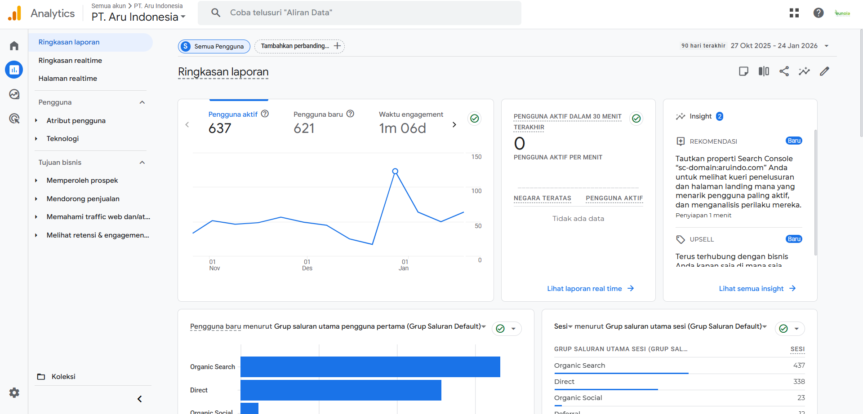Viewport: 863px width, 414px height.
Task: Open the Advertising icon in left rail
Action: click(x=14, y=119)
